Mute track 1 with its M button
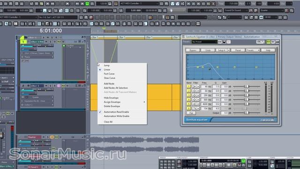This screenshot has height=169, width=300. (46, 42)
